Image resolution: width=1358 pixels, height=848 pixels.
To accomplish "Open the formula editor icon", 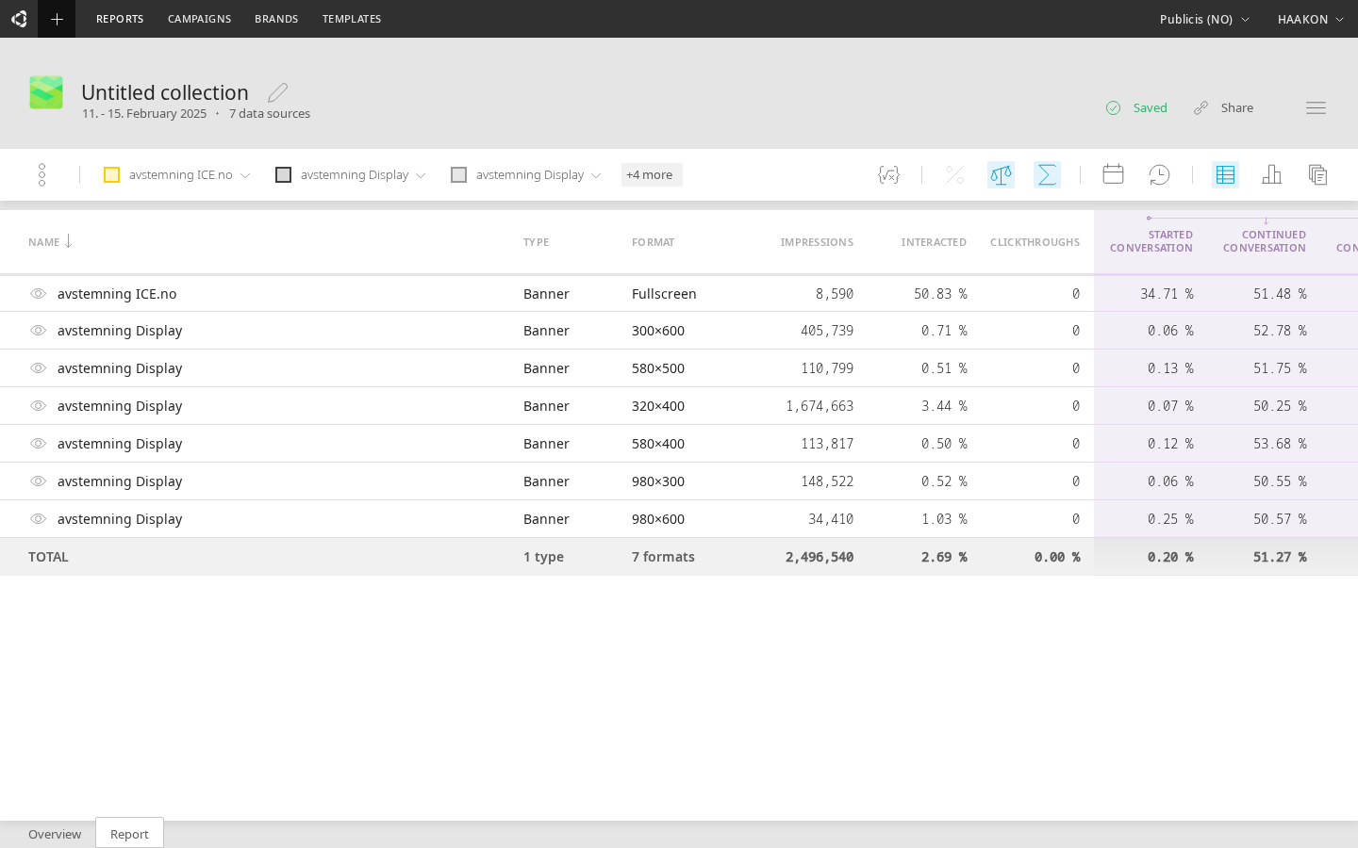I will pos(887,174).
